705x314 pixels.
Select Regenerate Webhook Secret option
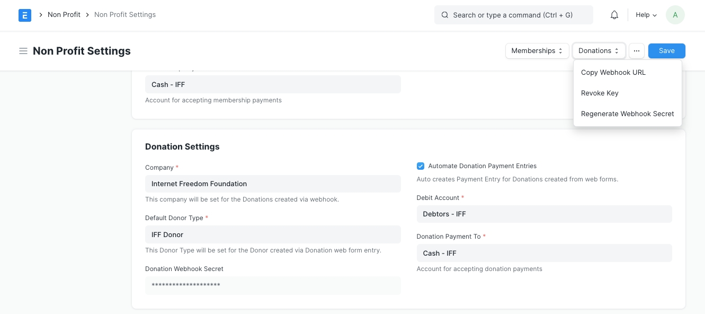tap(627, 114)
